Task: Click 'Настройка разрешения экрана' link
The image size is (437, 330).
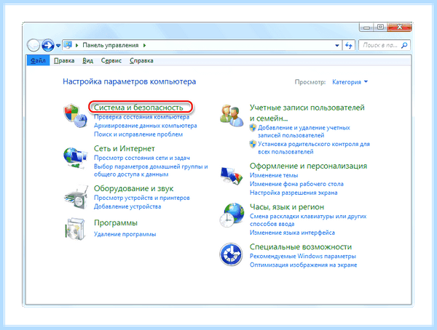Action: (294, 193)
